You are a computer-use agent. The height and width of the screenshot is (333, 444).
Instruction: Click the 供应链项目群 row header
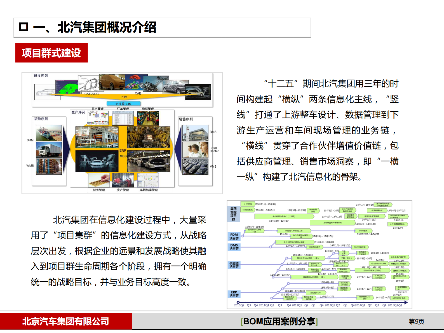tap(234, 265)
